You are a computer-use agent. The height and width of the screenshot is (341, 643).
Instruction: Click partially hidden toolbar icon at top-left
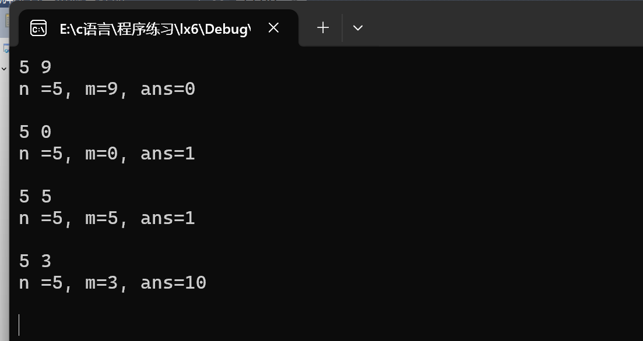click(6, 21)
